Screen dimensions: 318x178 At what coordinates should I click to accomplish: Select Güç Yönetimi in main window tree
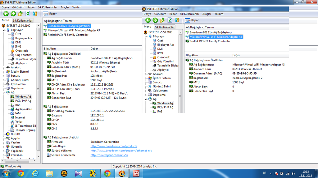pos(24,55)
